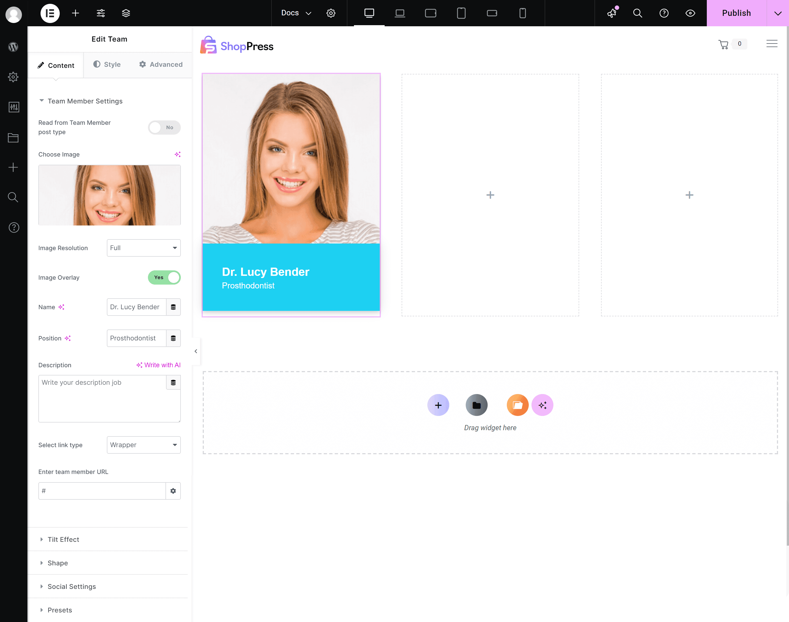Expand the Tilt Effect section
Viewport: 789px width, 622px height.
coord(64,539)
